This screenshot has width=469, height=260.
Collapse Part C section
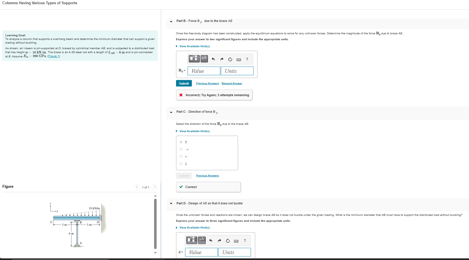pos(171,112)
